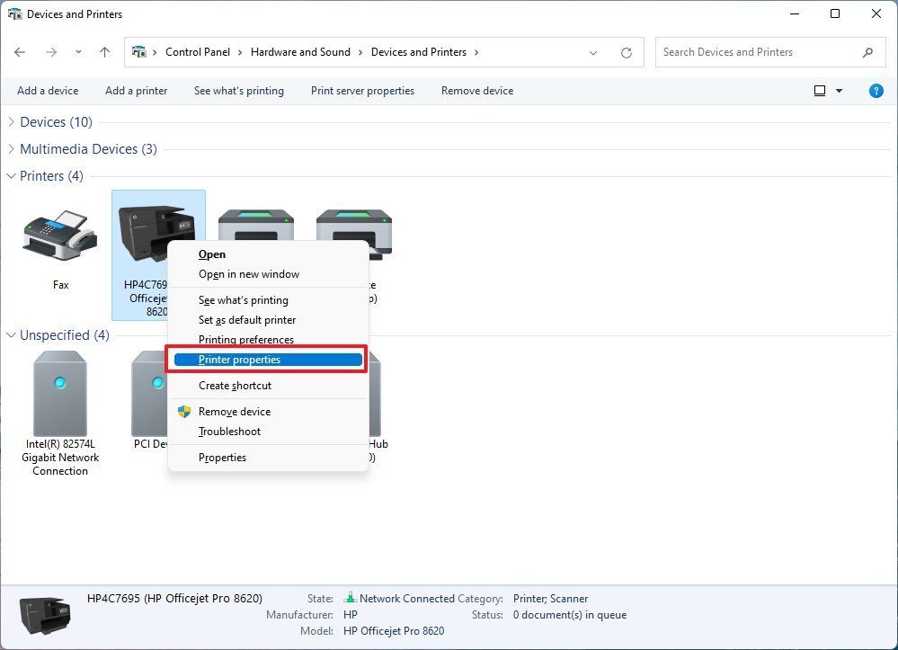The height and width of the screenshot is (650, 898).
Task: Click the back navigation arrow
Action: coord(20,52)
